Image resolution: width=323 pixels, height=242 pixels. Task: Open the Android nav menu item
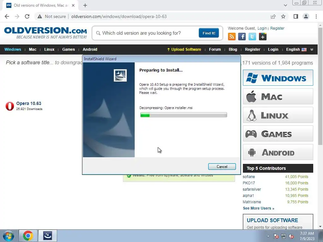click(90, 49)
